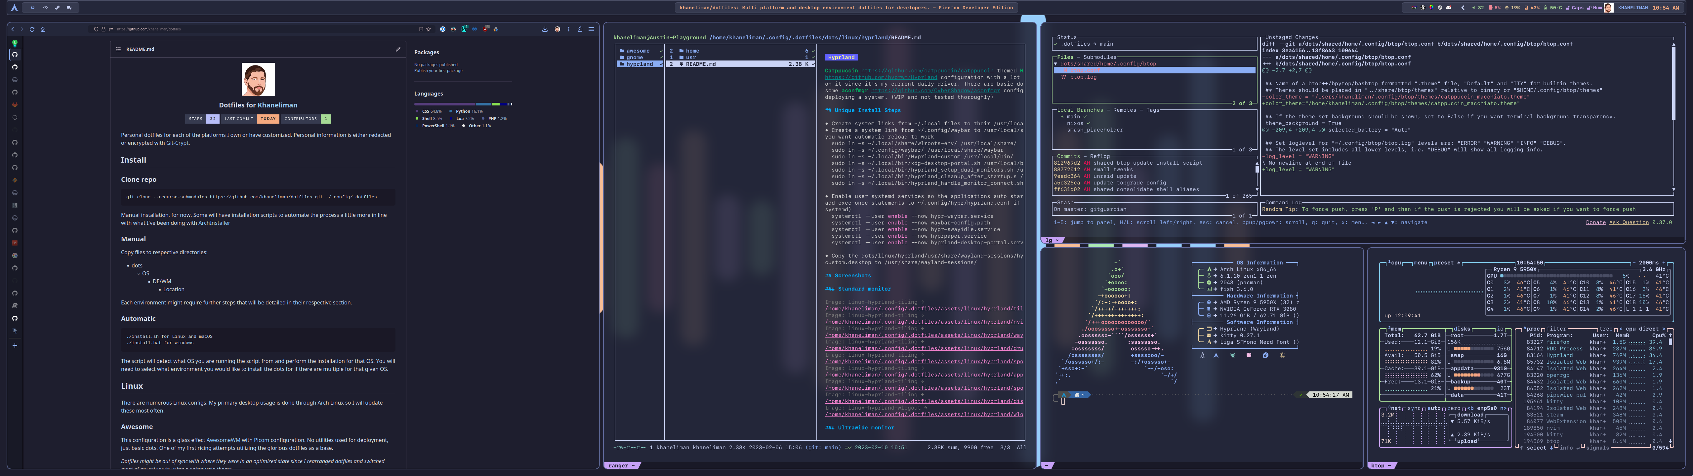1693x476 pixels.
Task: Open the Firefox downloads icon
Action: coord(545,29)
